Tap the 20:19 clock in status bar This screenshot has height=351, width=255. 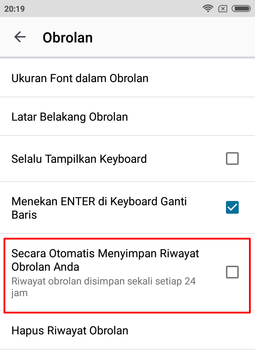(15, 9)
